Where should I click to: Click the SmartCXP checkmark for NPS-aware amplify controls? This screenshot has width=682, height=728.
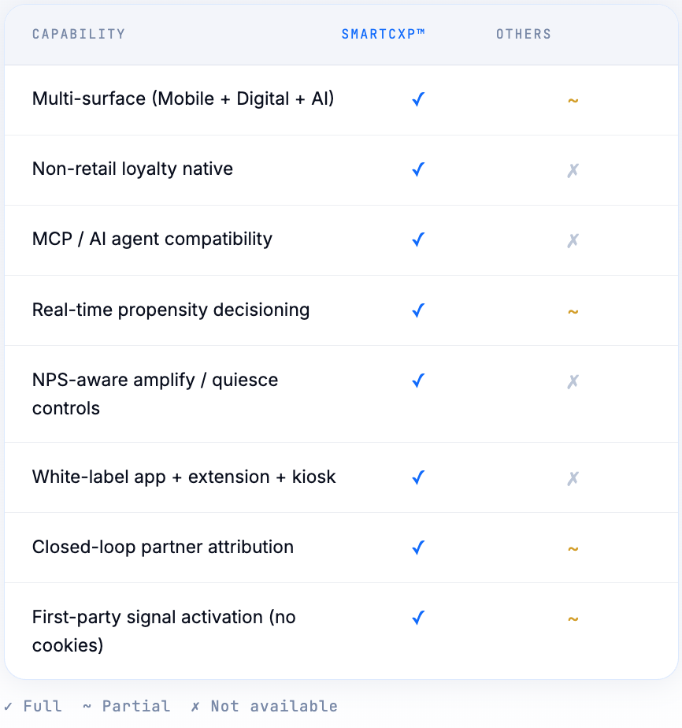[x=418, y=381]
